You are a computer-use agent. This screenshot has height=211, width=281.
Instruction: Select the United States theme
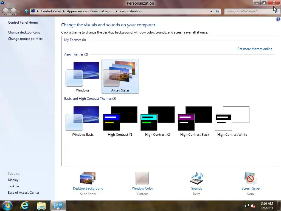click(x=120, y=76)
